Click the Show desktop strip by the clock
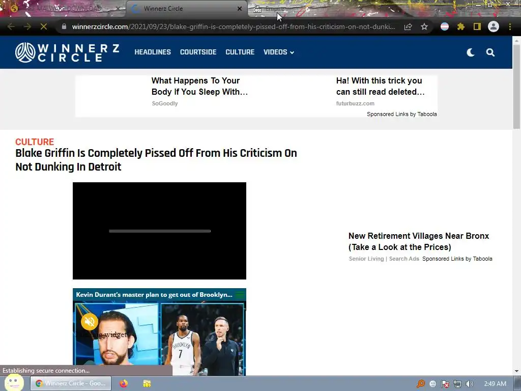 [x=517, y=384]
